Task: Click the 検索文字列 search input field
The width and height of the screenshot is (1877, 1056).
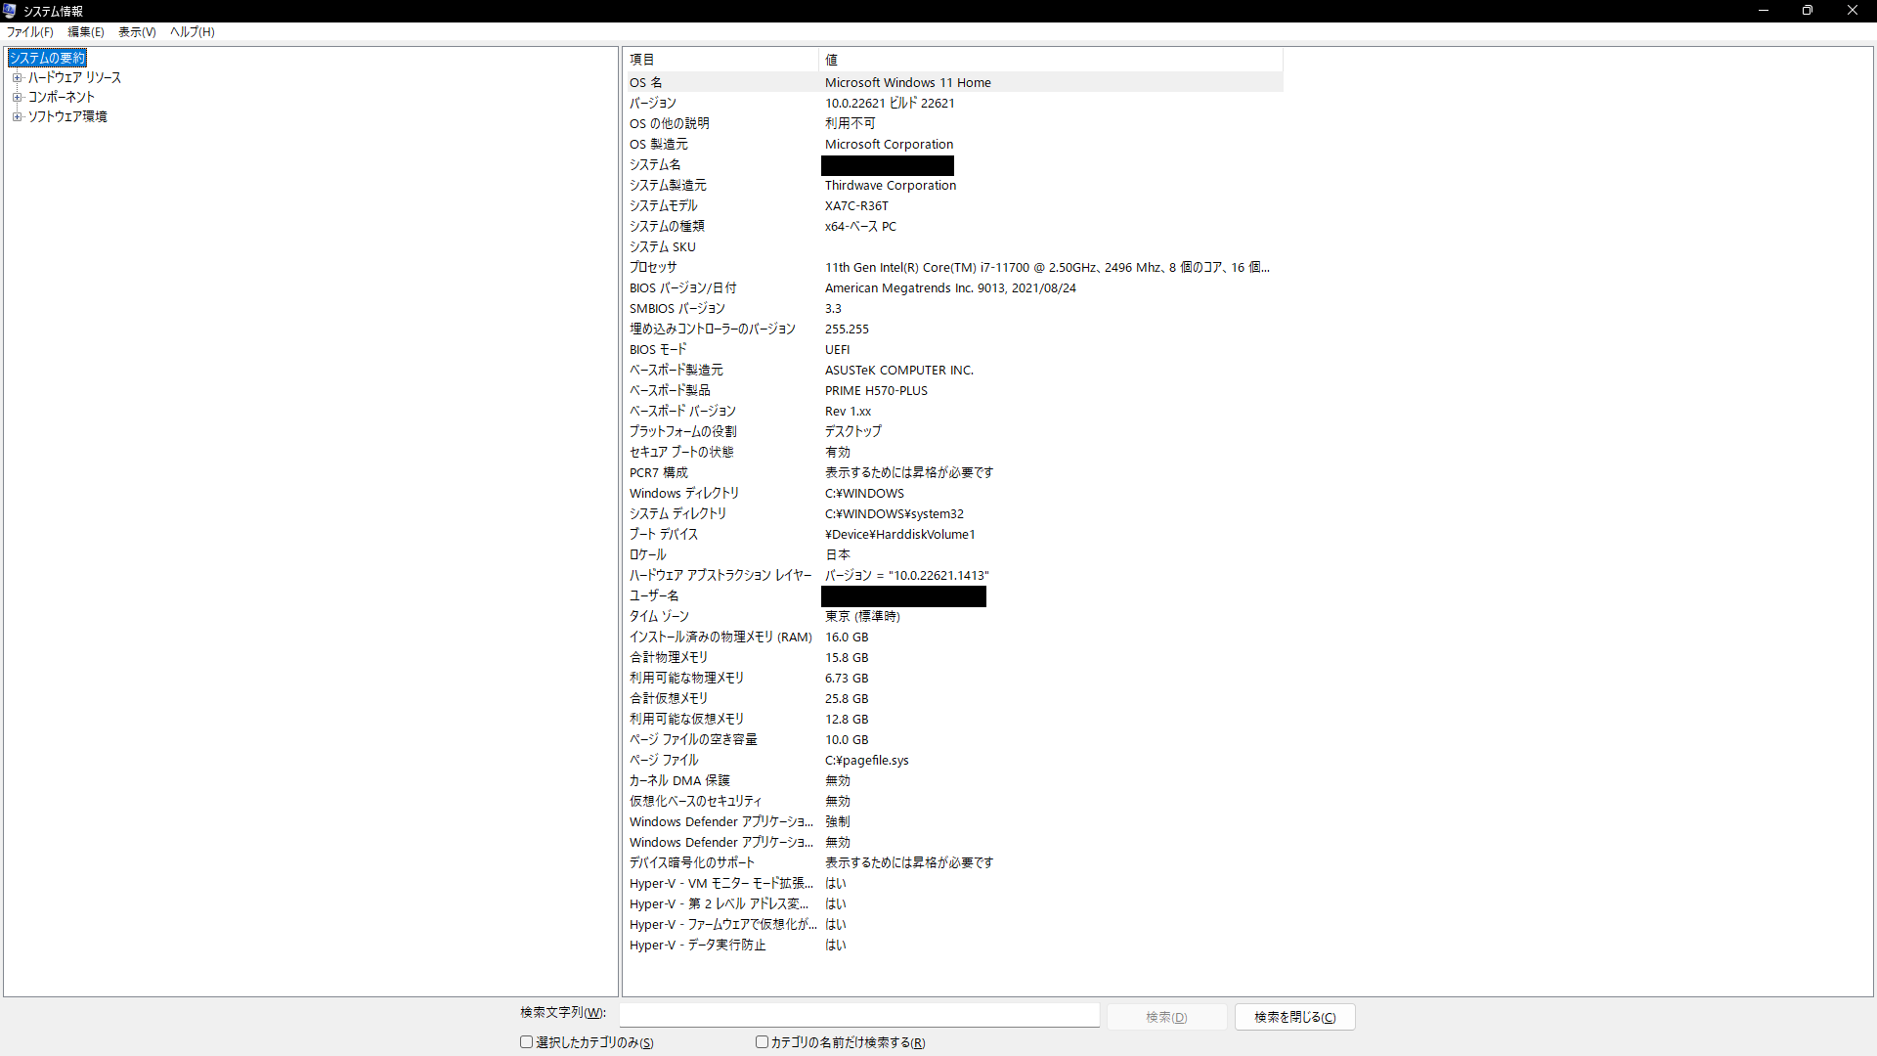Action: pyautogui.click(x=859, y=1016)
